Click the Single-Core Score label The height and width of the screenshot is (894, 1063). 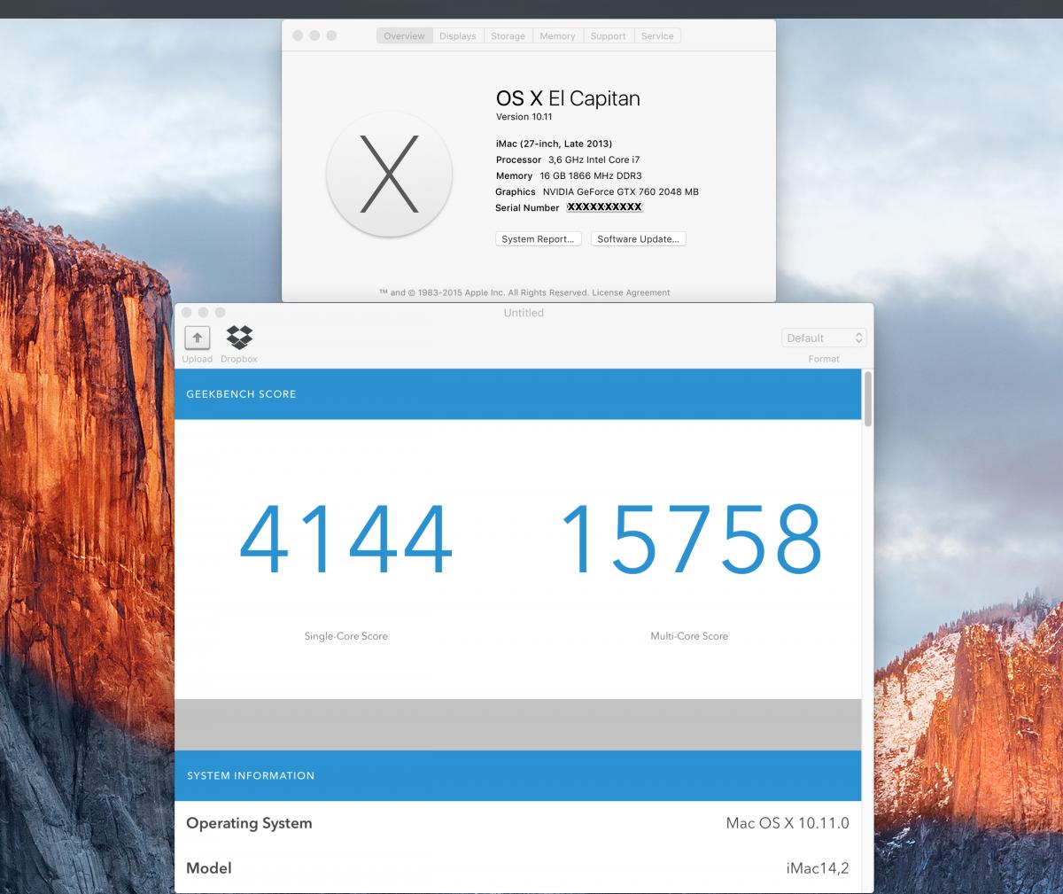click(x=346, y=636)
